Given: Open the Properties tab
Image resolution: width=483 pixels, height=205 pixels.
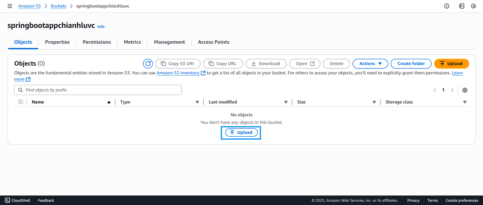Looking at the screenshot, I should (x=57, y=42).
